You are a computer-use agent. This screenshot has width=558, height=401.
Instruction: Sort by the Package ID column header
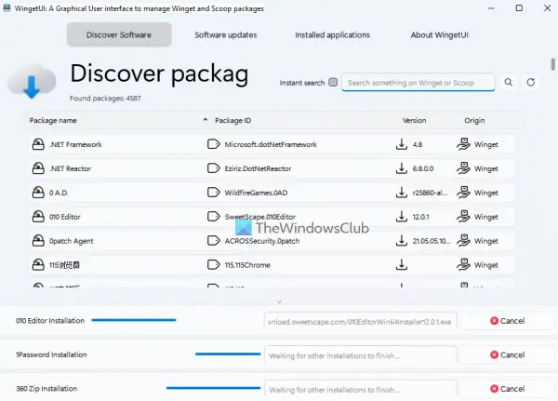[x=232, y=120]
